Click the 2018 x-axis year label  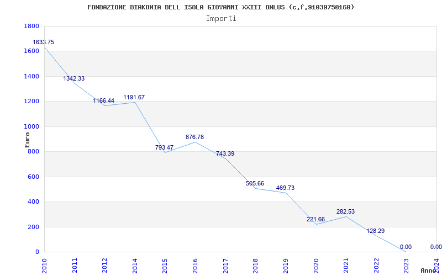255,266
